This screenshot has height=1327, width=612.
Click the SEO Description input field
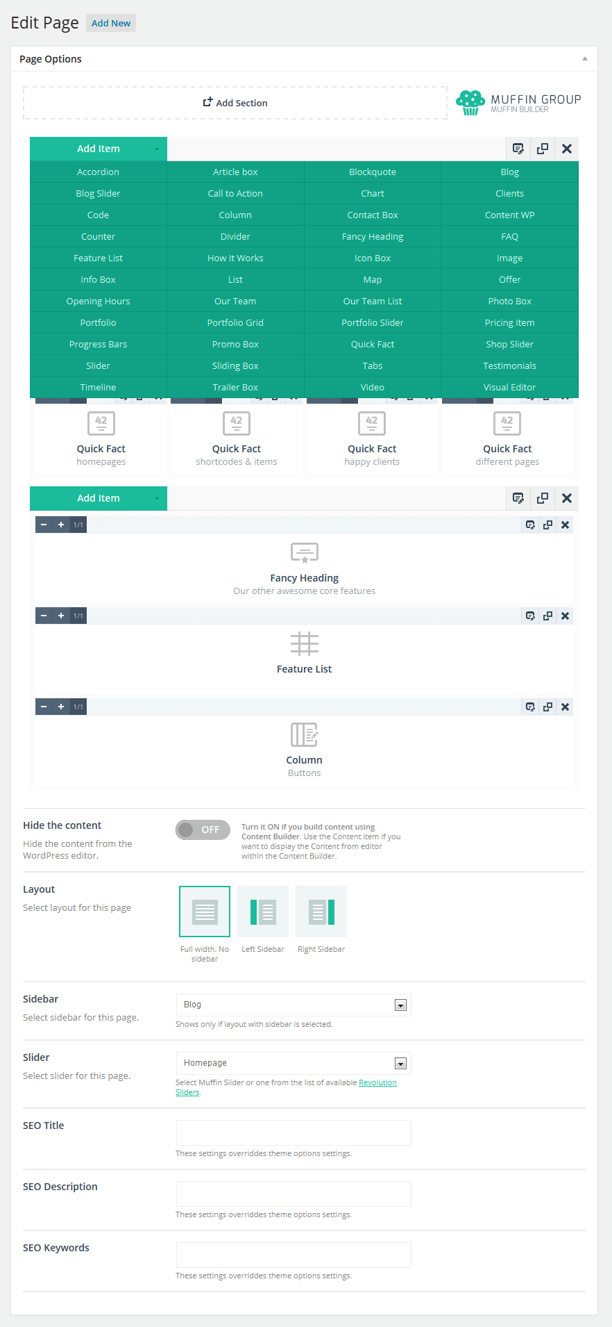pos(294,1194)
